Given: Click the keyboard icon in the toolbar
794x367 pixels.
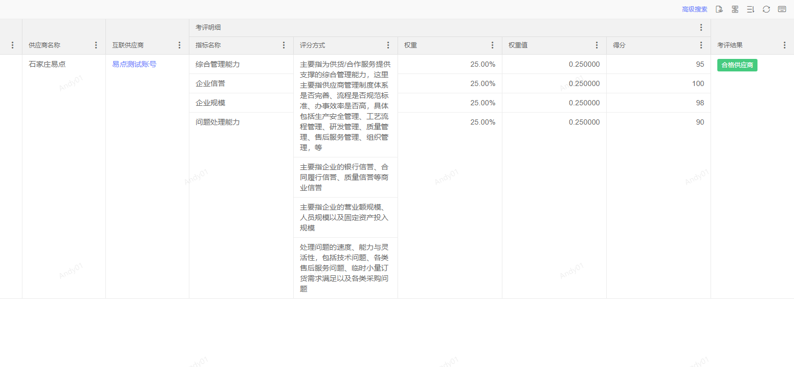Looking at the screenshot, I should pos(781,9).
